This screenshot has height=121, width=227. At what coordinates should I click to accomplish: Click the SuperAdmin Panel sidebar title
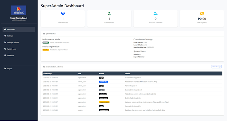[x=19, y=18]
